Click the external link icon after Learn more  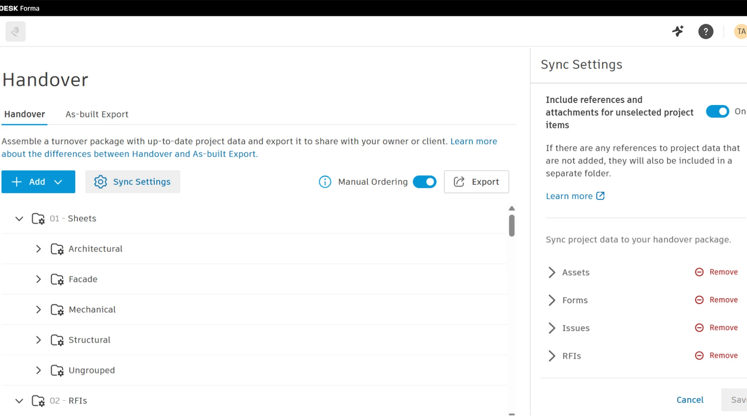coord(600,196)
